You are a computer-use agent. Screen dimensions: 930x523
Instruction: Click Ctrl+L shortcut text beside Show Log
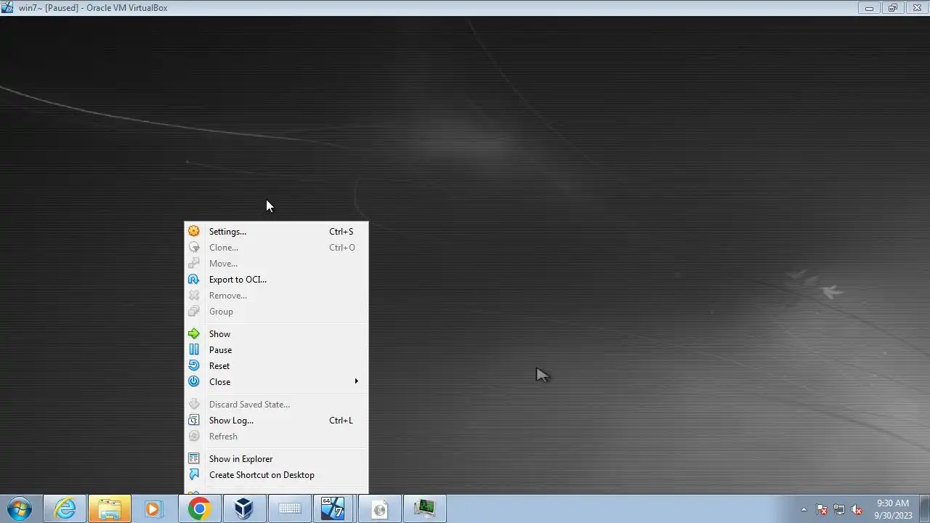point(341,421)
